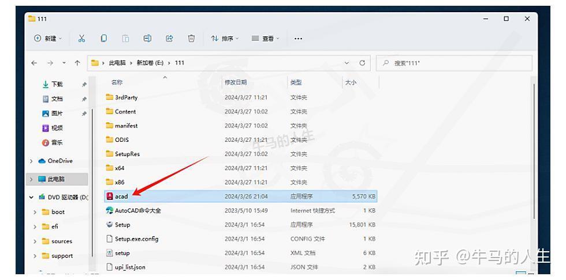Sort by 名称 column header
Image resolution: width=566 pixels, height=280 pixels.
click(117, 82)
